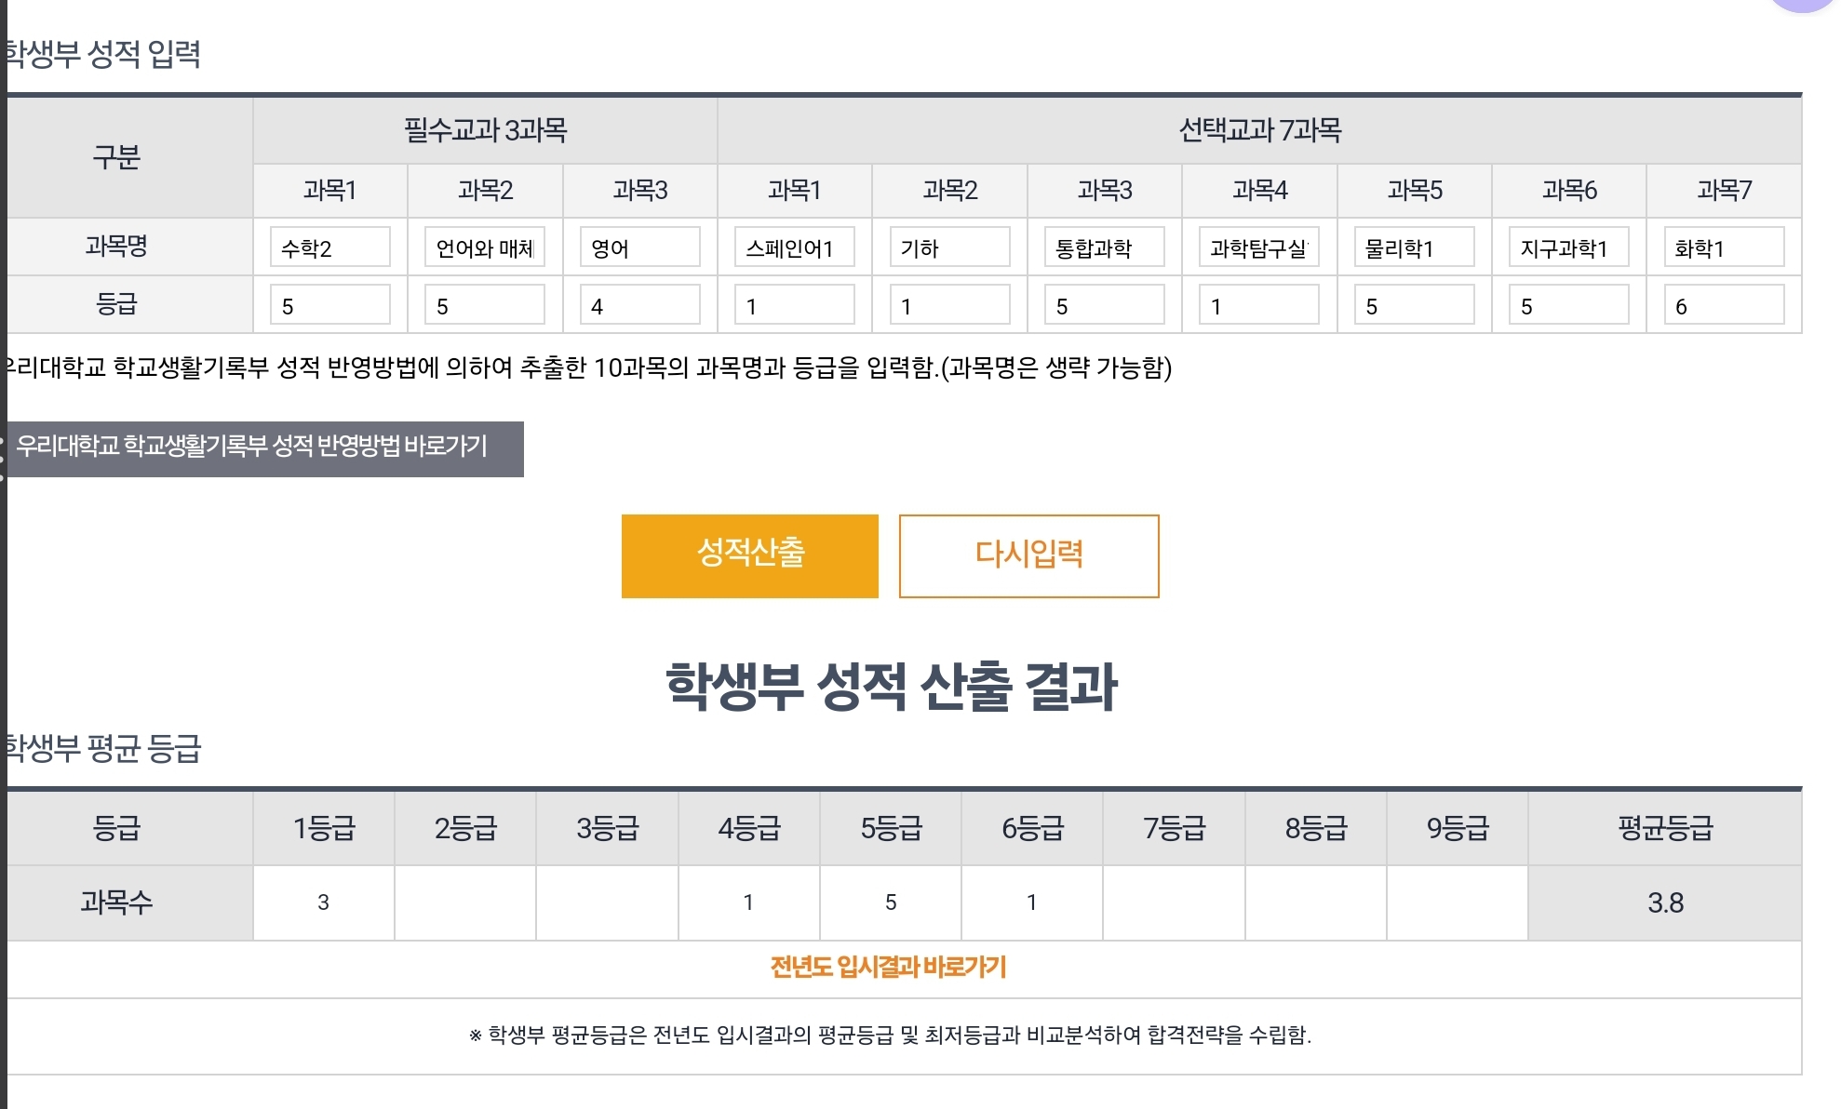
Task: Click the grade field under 통합과학
Action: coord(1104,305)
